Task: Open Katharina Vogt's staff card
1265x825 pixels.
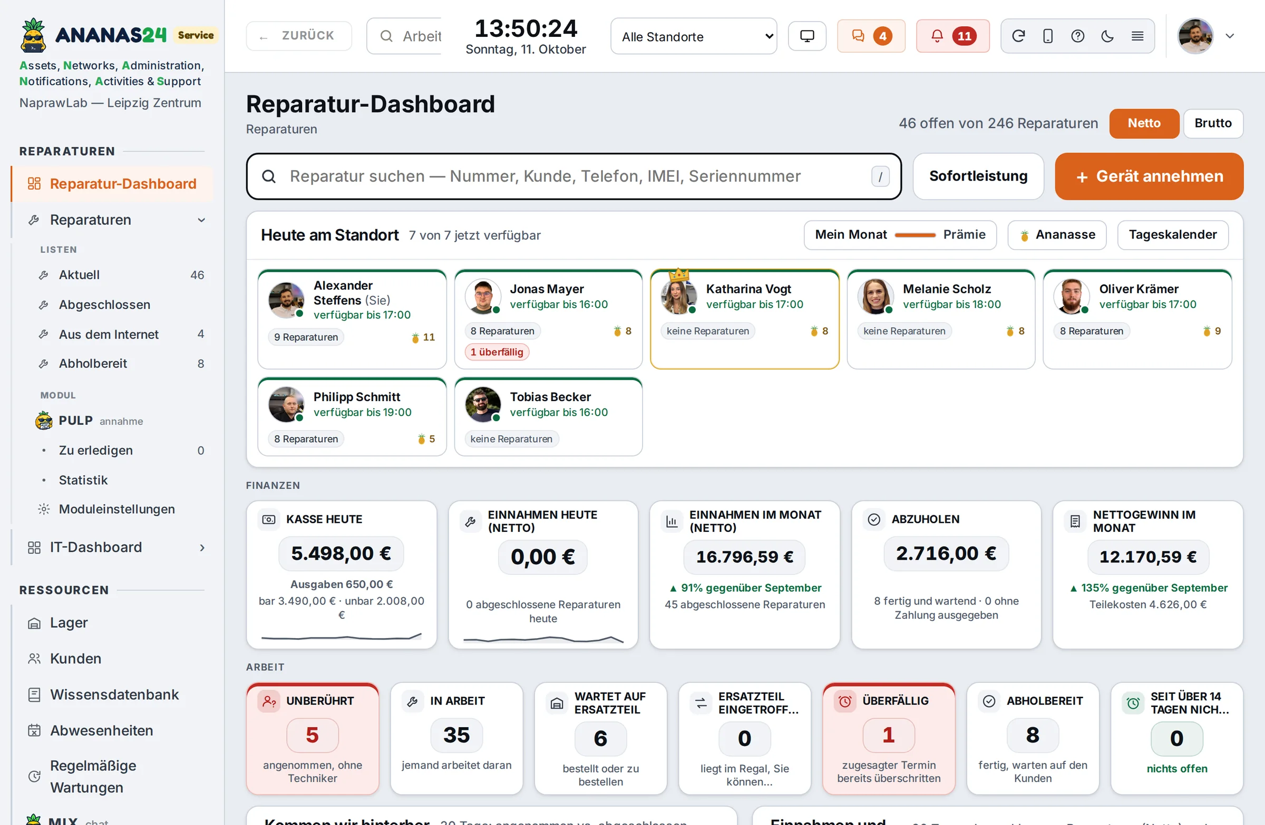Action: point(745,319)
